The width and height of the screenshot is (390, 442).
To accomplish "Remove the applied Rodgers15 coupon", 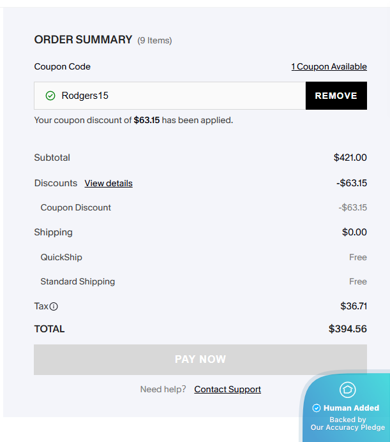I will pyautogui.click(x=336, y=96).
